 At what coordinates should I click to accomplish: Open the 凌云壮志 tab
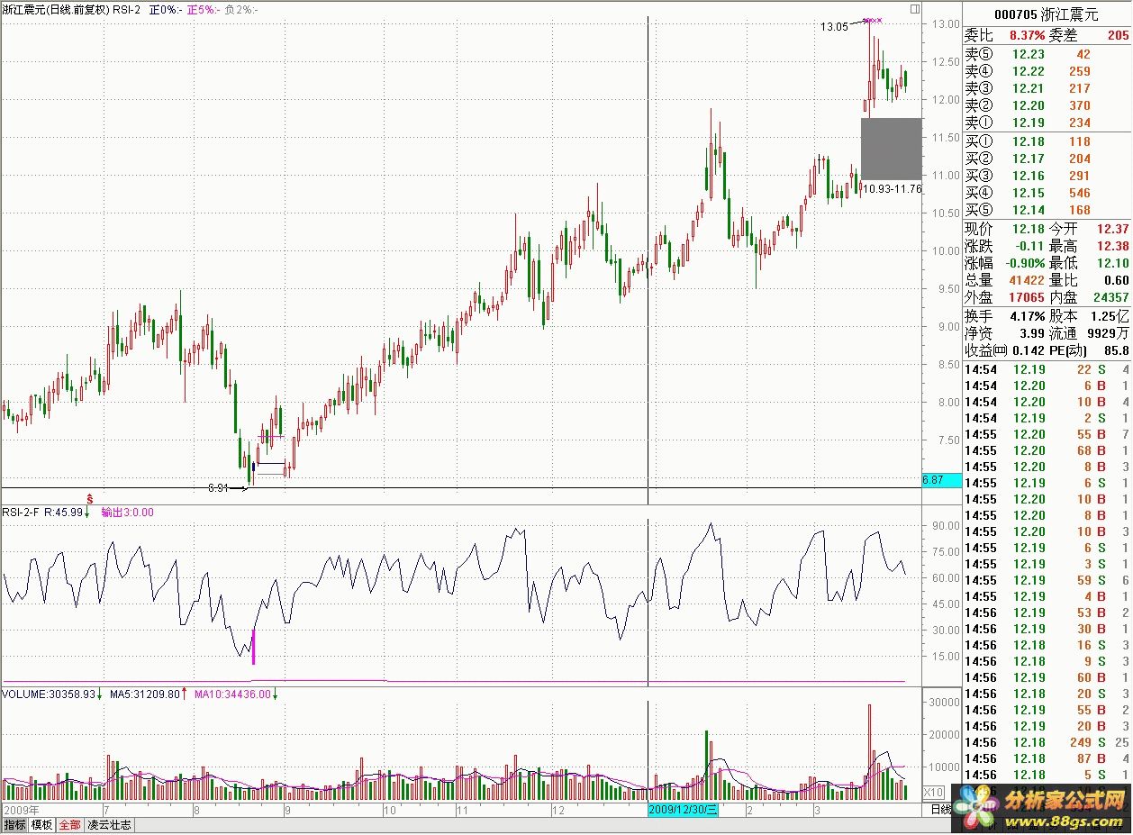coord(109,825)
